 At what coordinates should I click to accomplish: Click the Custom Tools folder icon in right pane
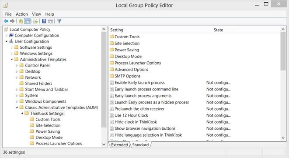pyautogui.click(x=111, y=37)
